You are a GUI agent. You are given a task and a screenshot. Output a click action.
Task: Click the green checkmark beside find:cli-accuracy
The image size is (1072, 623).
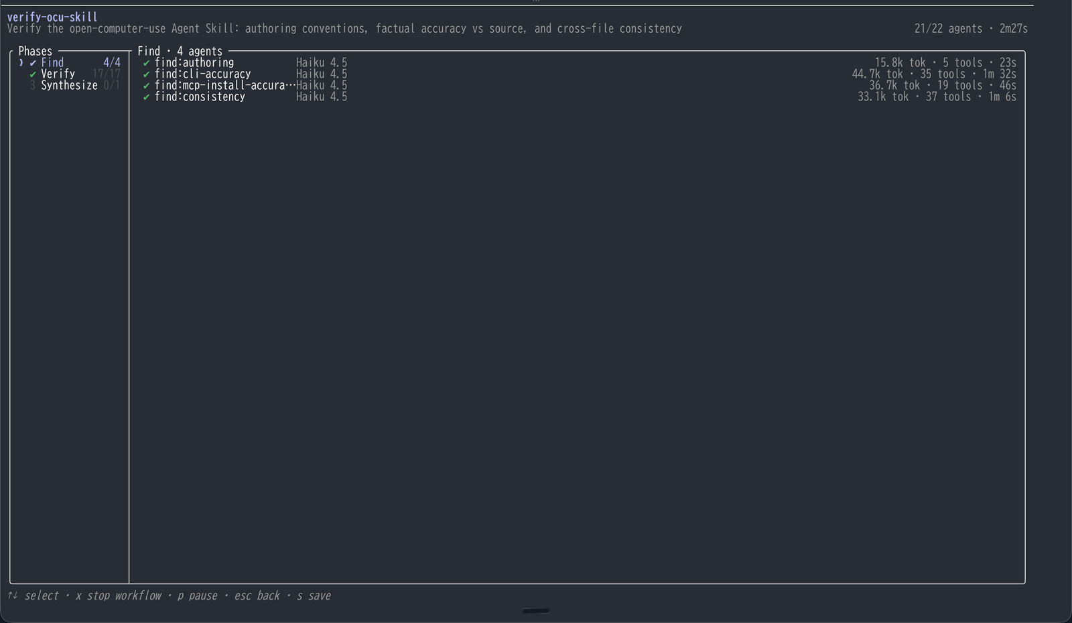pyautogui.click(x=146, y=74)
